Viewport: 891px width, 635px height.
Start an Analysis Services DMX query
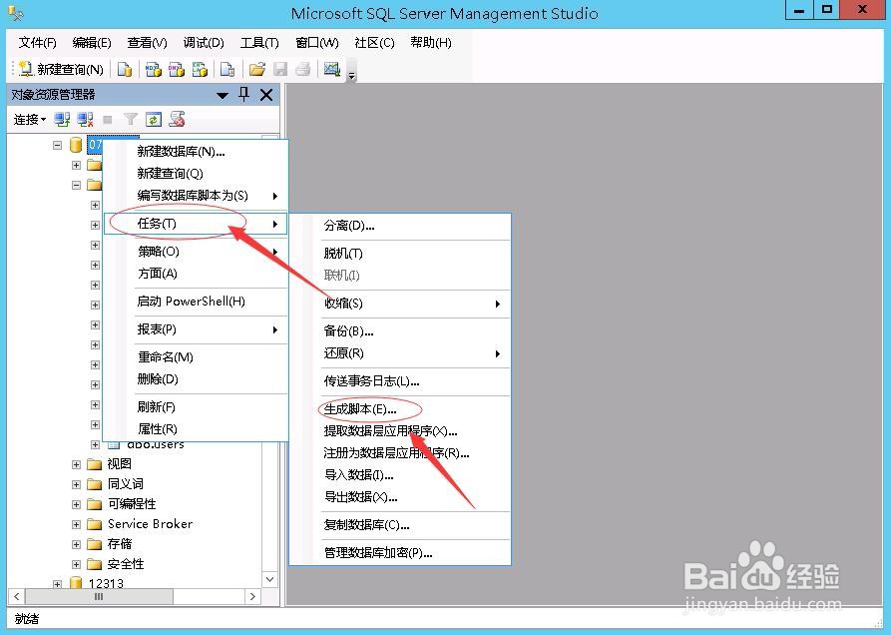point(177,69)
